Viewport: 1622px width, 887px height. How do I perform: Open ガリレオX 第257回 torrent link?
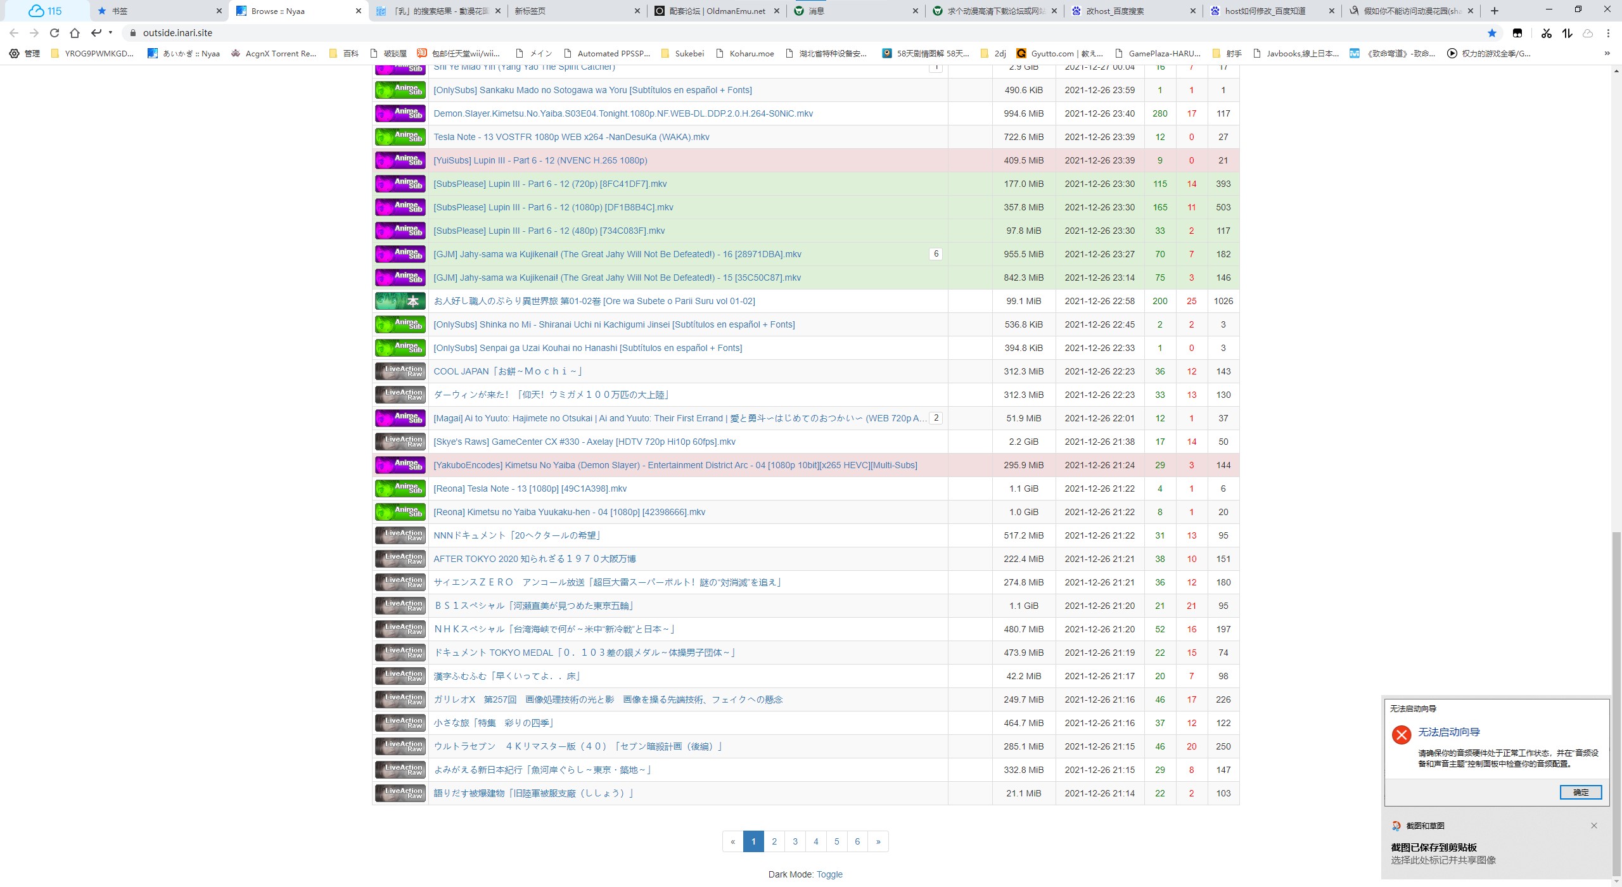pyautogui.click(x=608, y=699)
